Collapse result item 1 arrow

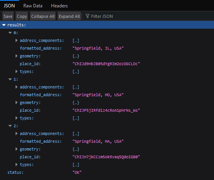coord(10,79)
